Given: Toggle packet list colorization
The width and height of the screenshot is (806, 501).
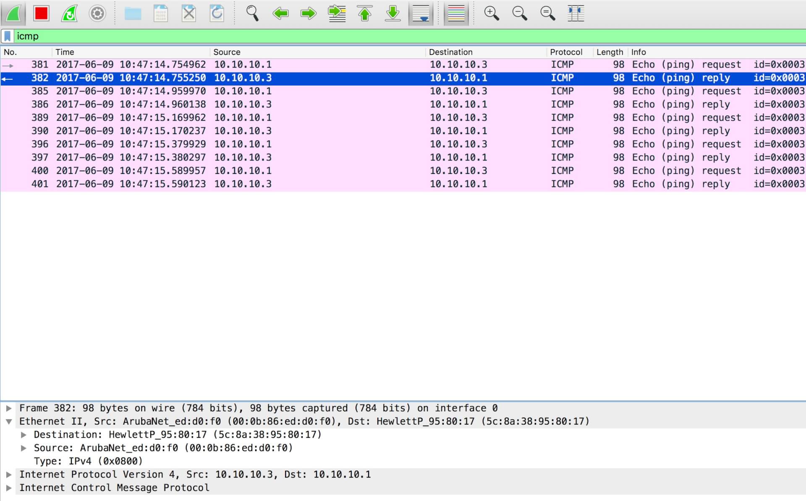Looking at the screenshot, I should coord(456,13).
